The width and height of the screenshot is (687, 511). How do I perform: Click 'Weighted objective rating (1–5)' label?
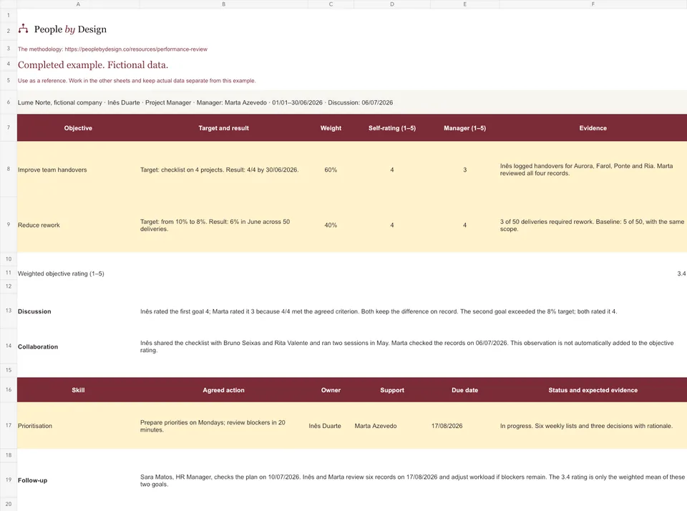coord(61,273)
